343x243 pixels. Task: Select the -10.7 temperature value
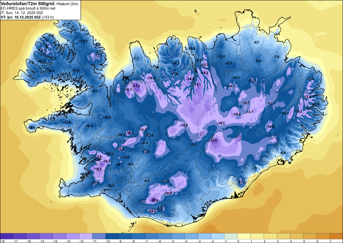(x=119, y=165)
